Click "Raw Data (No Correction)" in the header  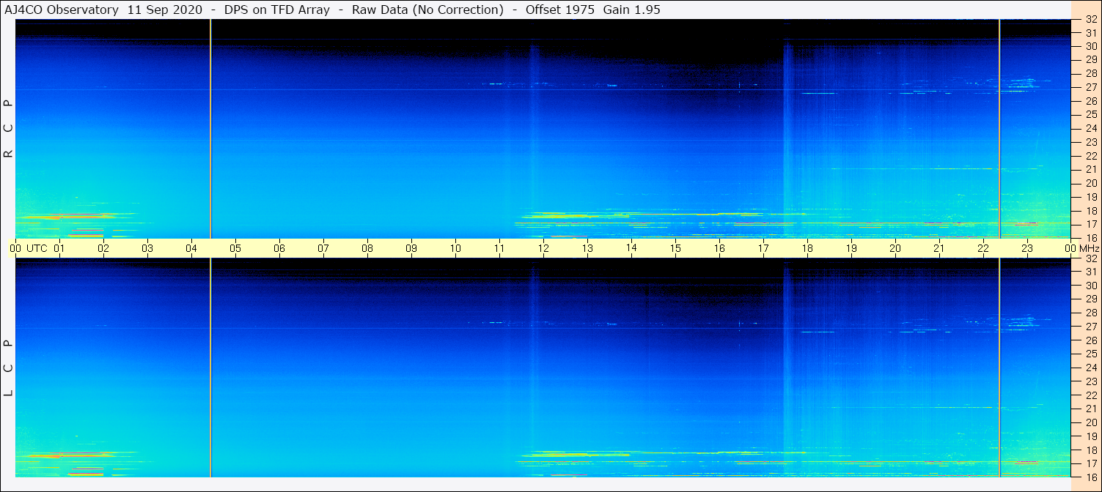point(427,10)
